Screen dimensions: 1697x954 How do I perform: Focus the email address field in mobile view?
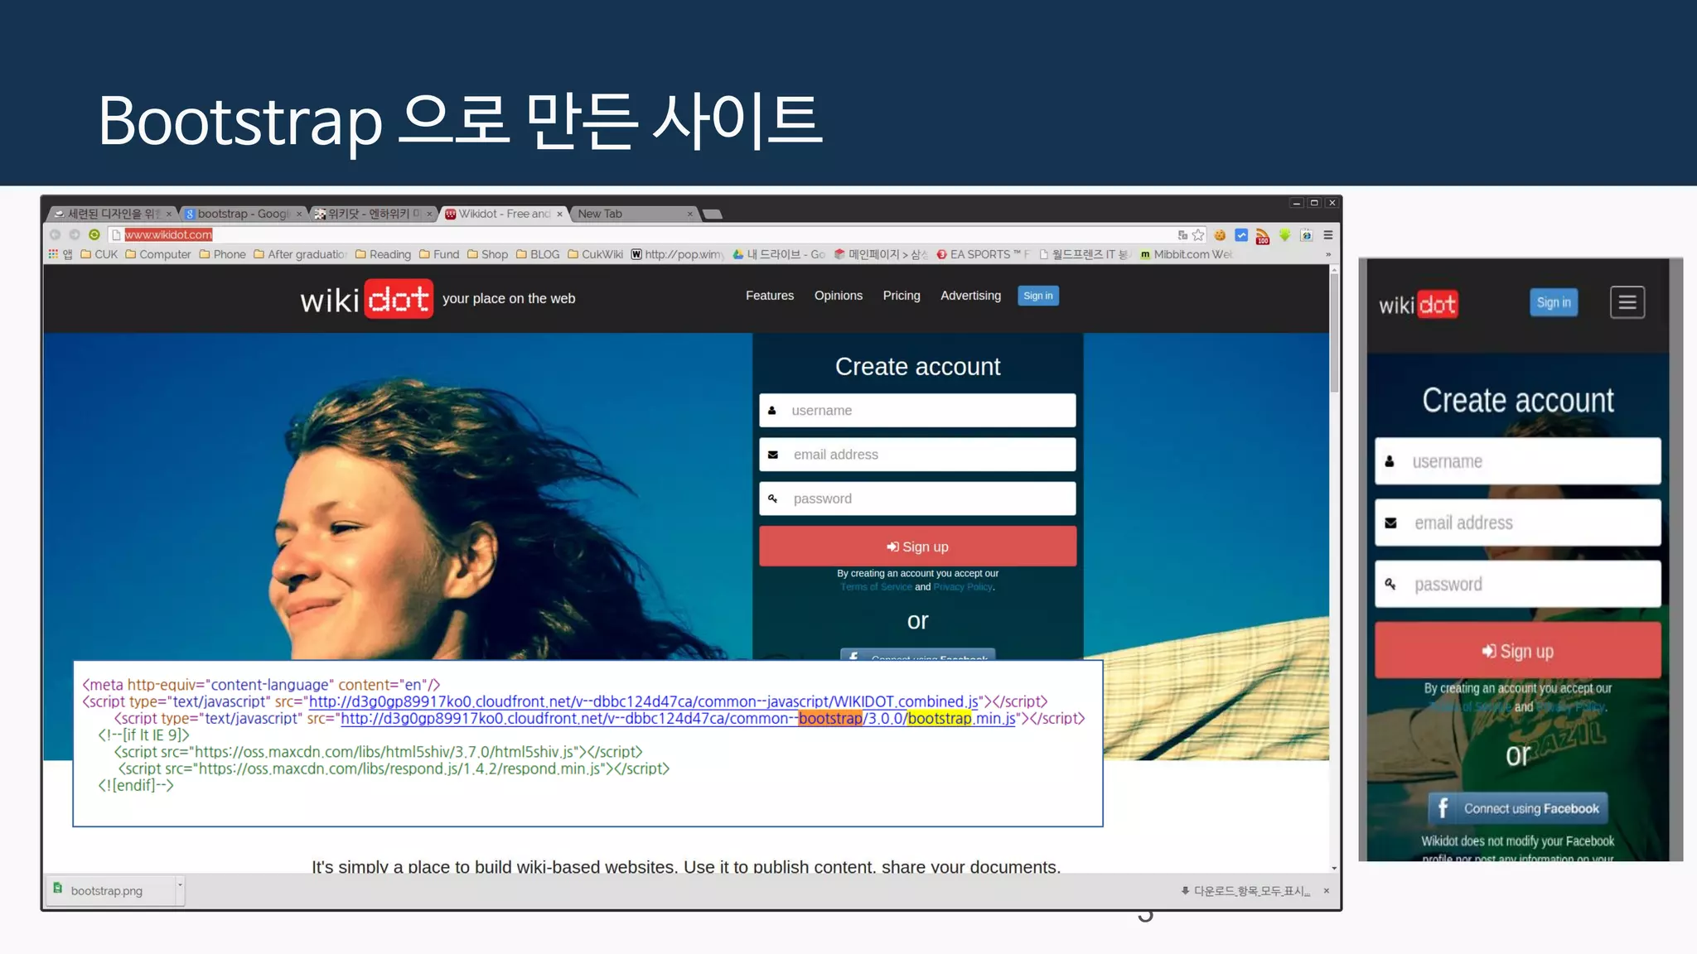pyautogui.click(x=1517, y=523)
